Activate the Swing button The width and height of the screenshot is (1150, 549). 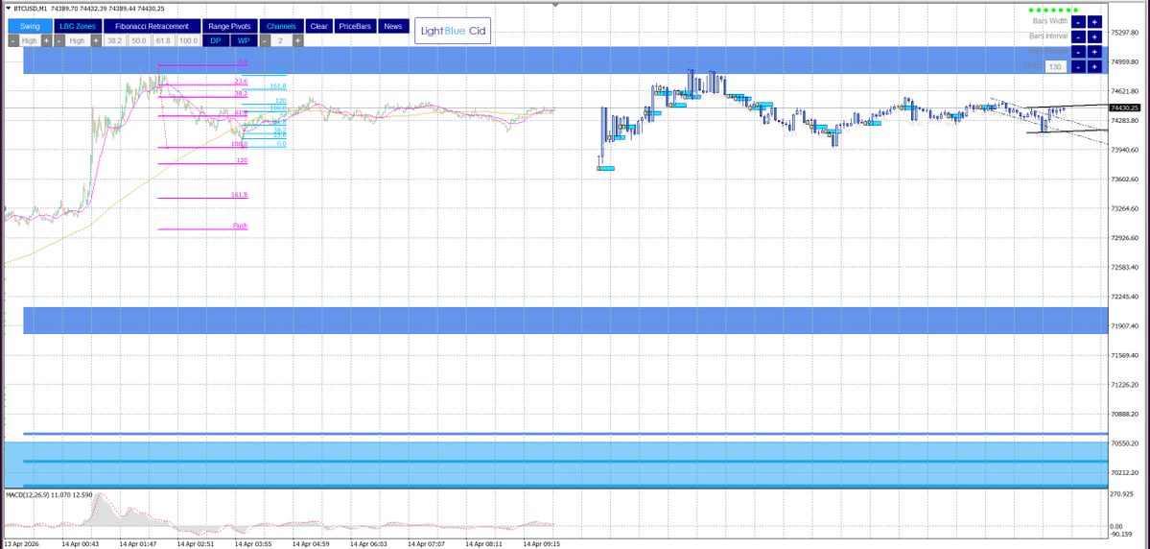tap(30, 27)
